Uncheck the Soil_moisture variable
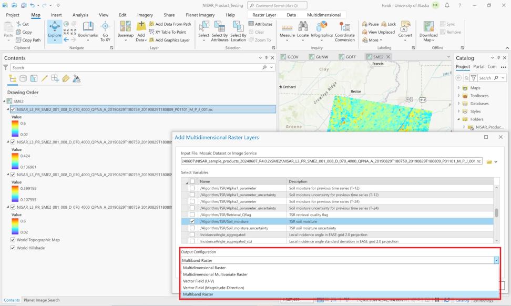 [x=192, y=221]
